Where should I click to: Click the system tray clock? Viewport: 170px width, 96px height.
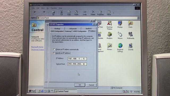pos(137,92)
